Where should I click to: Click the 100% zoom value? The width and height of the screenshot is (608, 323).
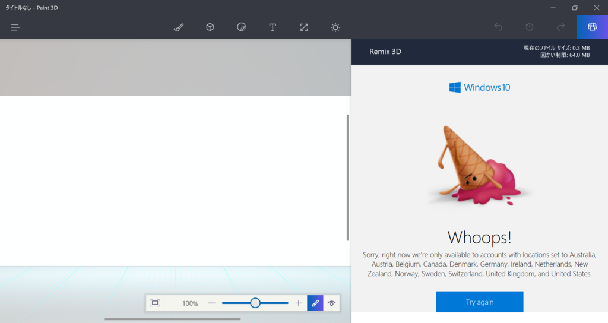(x=190, y=303)
